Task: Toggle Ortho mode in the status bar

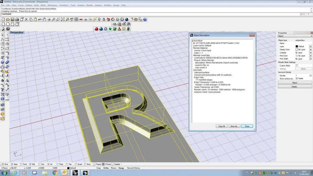Action: tap(106, 168)
